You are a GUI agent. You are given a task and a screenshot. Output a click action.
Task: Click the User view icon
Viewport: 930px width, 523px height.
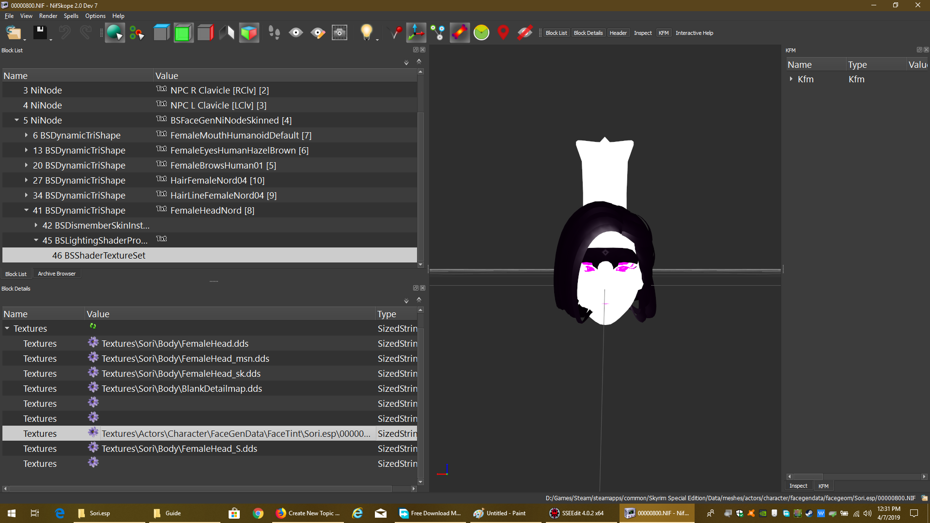(227, 32)
